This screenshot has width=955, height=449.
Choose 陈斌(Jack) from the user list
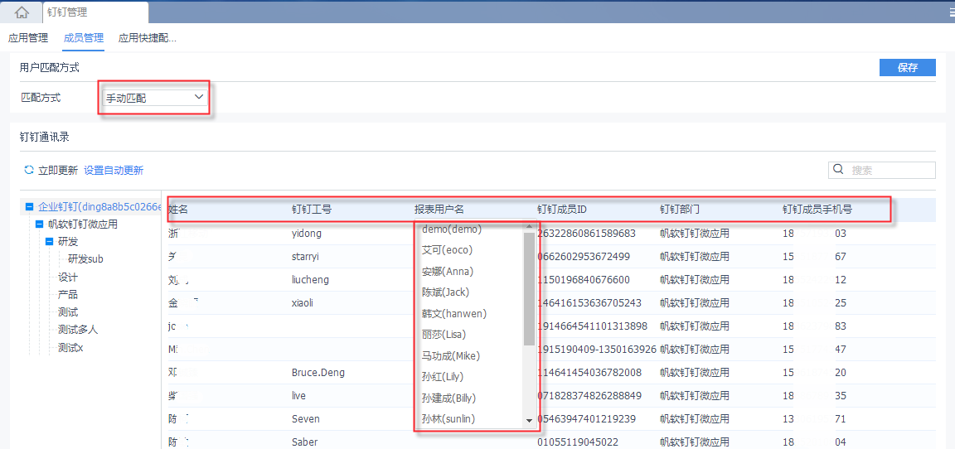pyautogui.click(x=445, y=292)
